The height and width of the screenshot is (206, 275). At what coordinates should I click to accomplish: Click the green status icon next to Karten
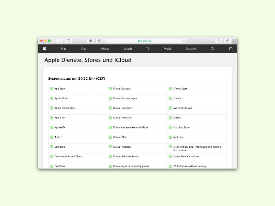[x=170, y=118]
